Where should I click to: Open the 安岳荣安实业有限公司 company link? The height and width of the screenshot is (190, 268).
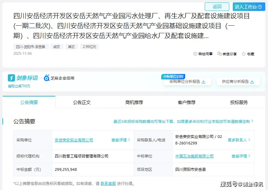74,140
